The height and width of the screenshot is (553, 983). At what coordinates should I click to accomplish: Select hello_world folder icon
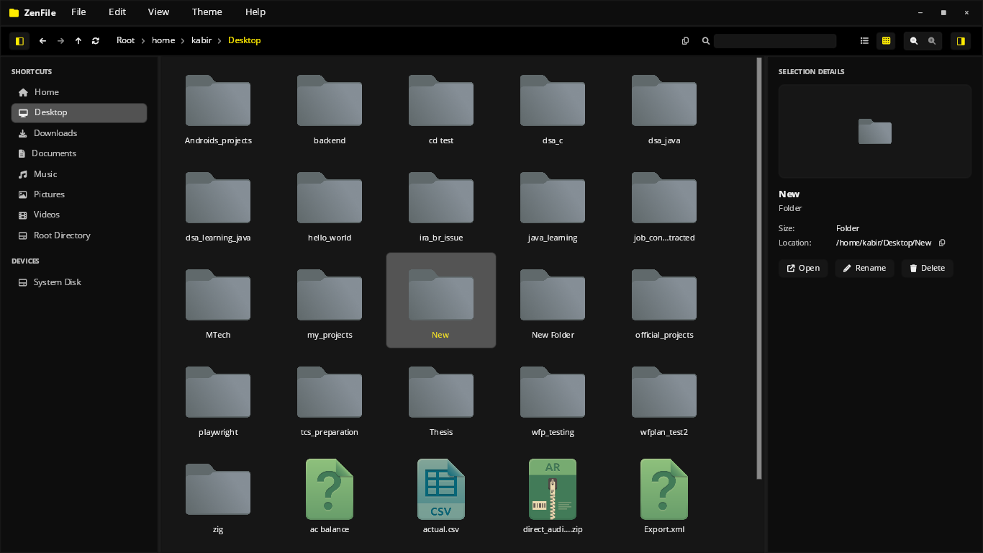(x=330, y=198)
